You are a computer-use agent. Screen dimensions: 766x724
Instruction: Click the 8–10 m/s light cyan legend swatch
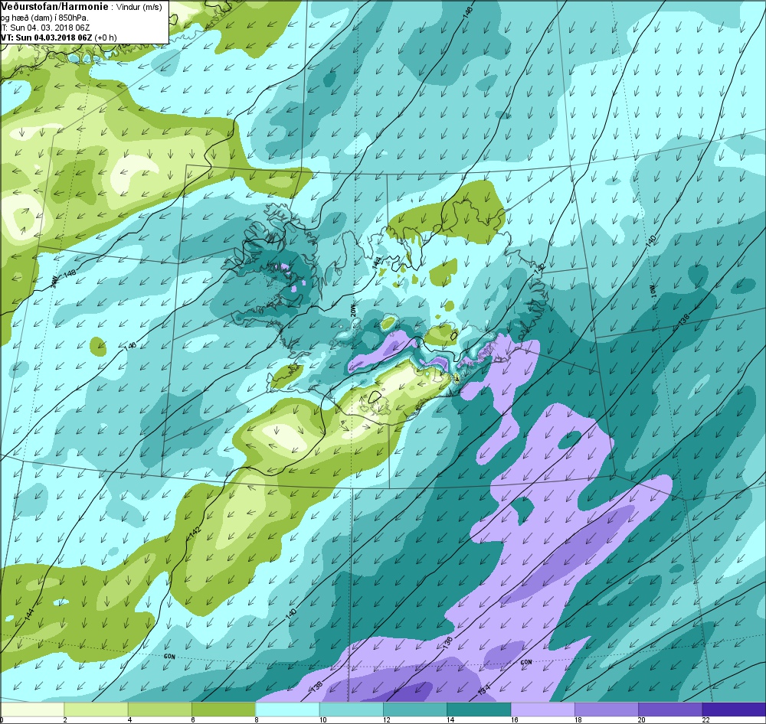pyautogui.click(x=287, y=709)
